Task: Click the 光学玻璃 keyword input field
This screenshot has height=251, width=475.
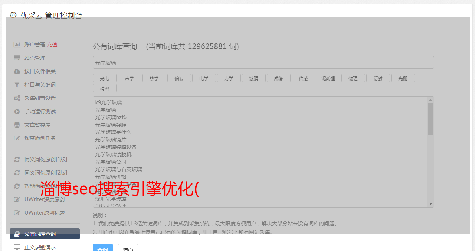Action: pos(263,62)
